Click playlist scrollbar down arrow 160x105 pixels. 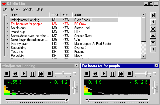144,56
